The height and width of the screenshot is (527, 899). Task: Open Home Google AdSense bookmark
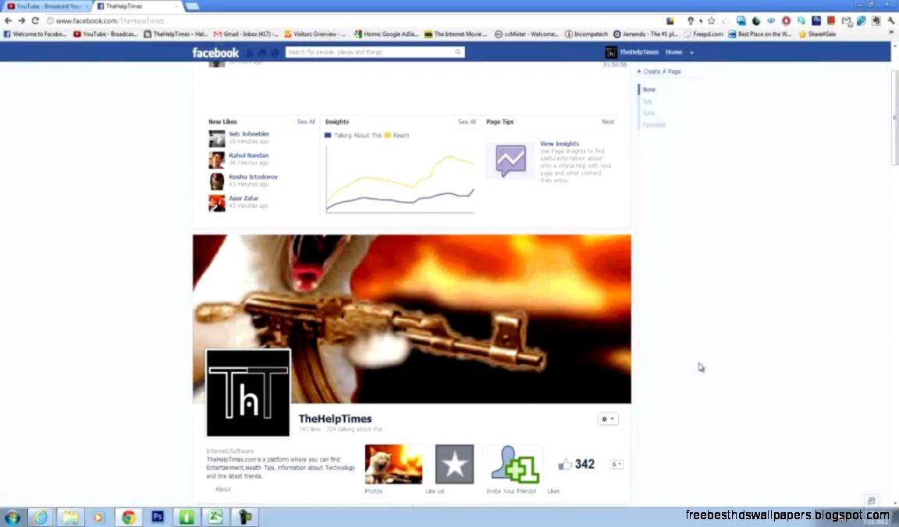tap(386, 34)
